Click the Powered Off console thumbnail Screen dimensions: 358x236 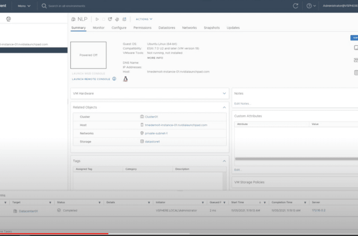click(x=89, y=55)
